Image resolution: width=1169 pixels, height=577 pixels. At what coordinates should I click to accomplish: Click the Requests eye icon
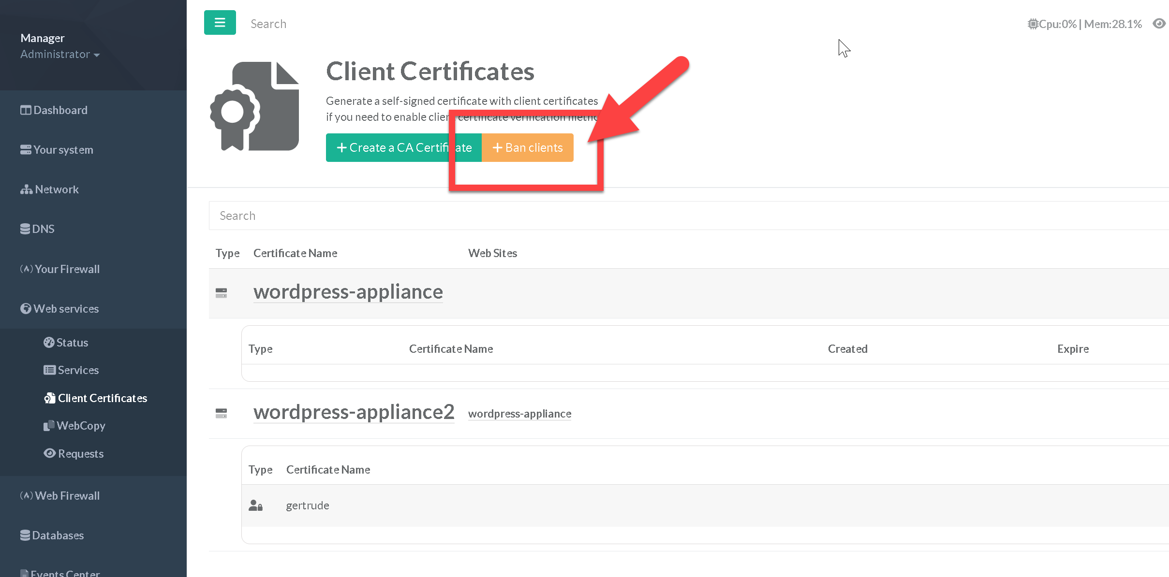[x=49, y=453]
